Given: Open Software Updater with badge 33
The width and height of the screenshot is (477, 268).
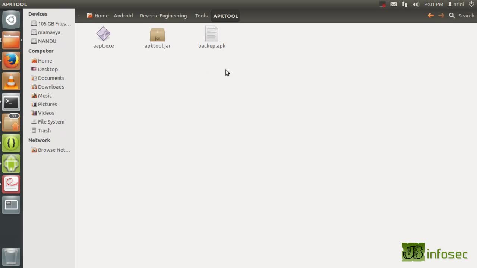Looking at the screenshot, I should click(x=11, y=122).
